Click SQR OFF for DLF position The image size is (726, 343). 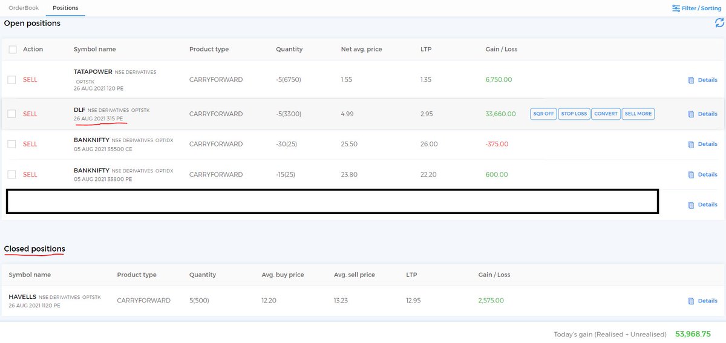click(x=543, y=114)
